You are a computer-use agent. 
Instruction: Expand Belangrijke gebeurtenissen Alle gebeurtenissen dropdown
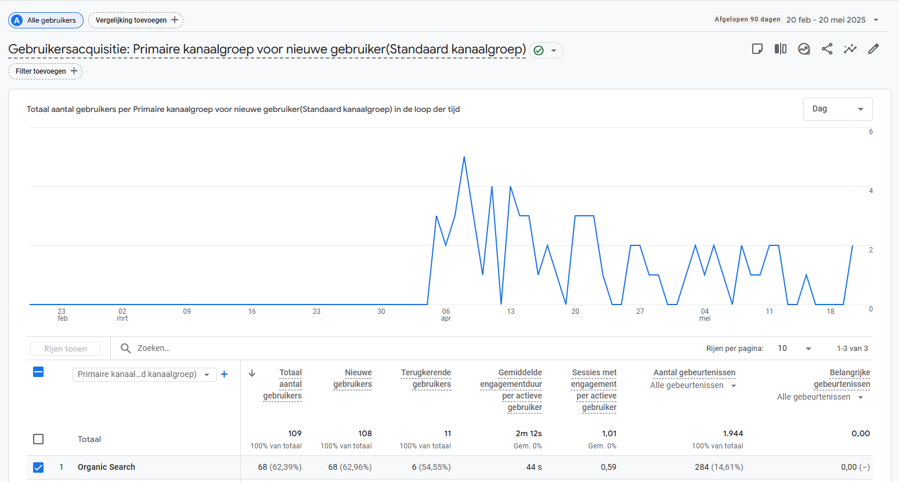pyautogui.click(x=820, y=397)
